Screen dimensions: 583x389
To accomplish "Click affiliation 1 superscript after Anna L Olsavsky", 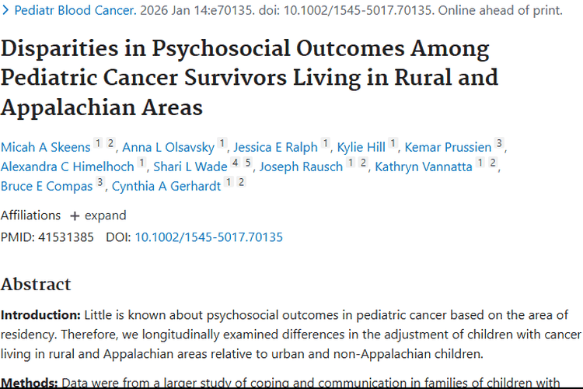I will click(x=222, y=144).
